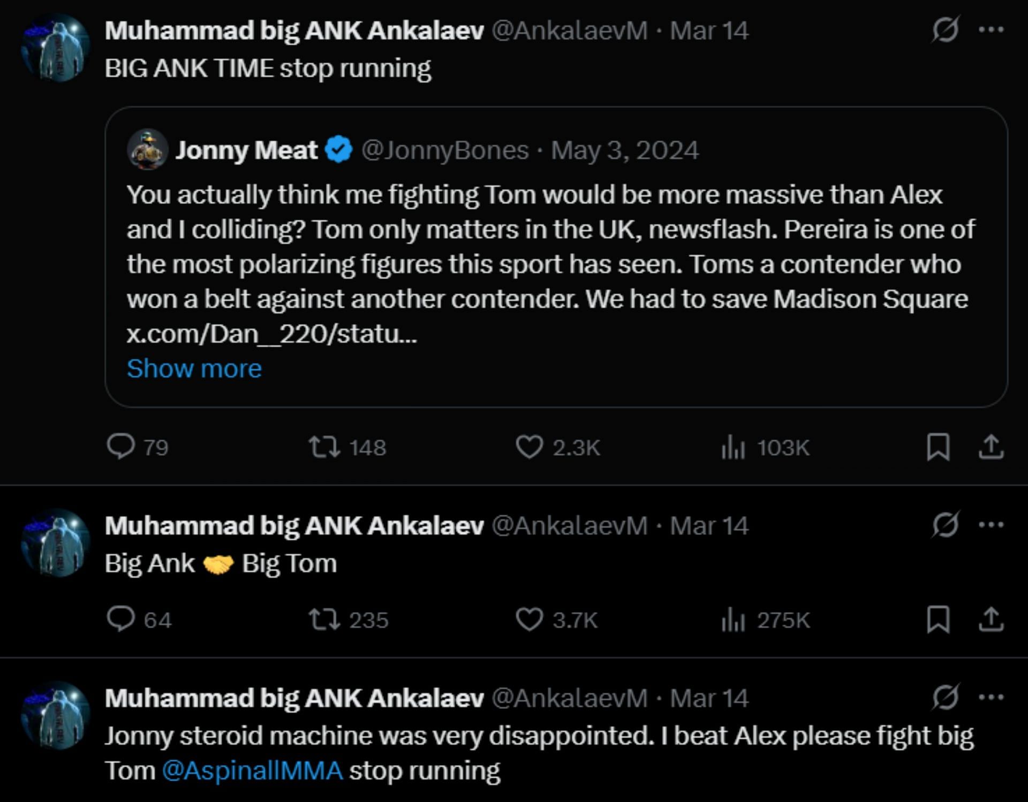Bookmark the "BIG ANK TIME" tweet
Image resolution: width=1028 pixels, height=802 pixels.
point(938,447)
